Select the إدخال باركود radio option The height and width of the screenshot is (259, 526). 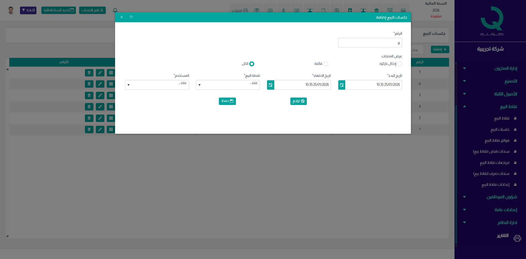[399, 64]
